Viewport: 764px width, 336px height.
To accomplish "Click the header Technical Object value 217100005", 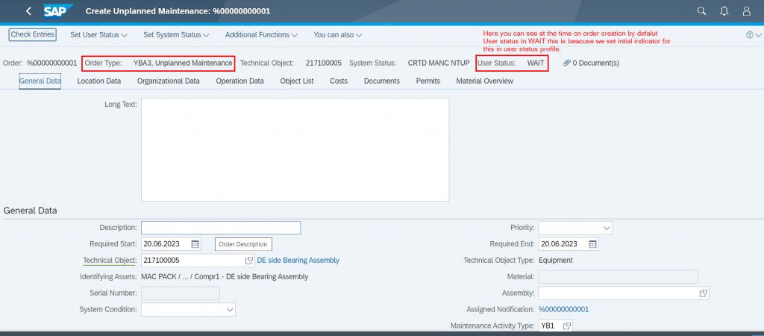I will click(x=324, y=63).
